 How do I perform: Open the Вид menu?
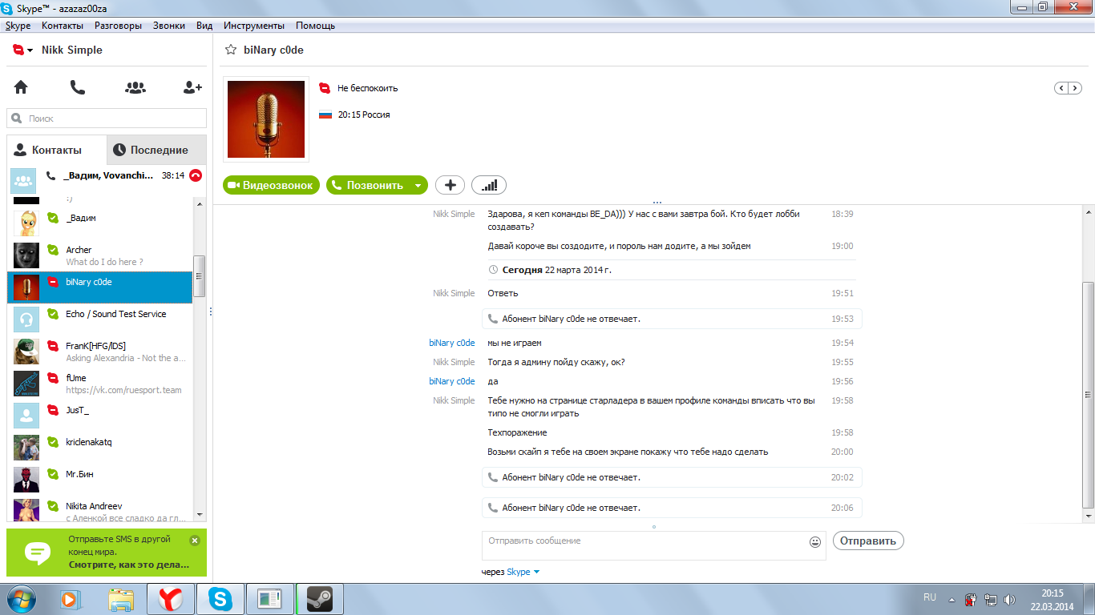(204, 26)
